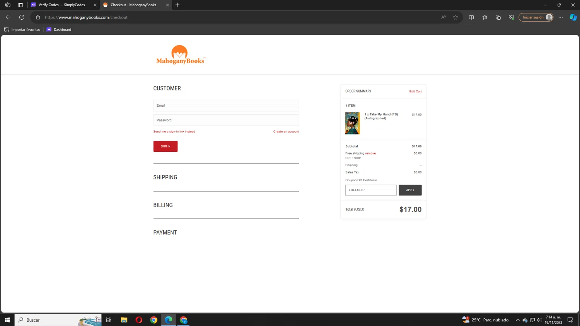This screenshot has height=326, width=580.
Task: Open workspaces icon in title bar
Action: click(8, 5)
